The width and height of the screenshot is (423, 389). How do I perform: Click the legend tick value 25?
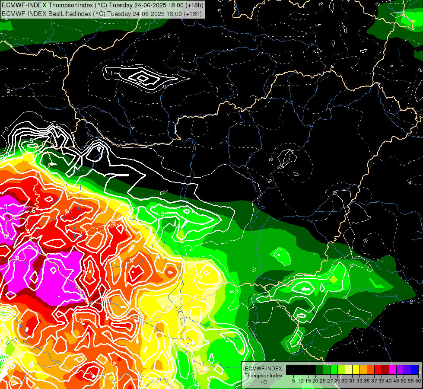pos(323,381)
